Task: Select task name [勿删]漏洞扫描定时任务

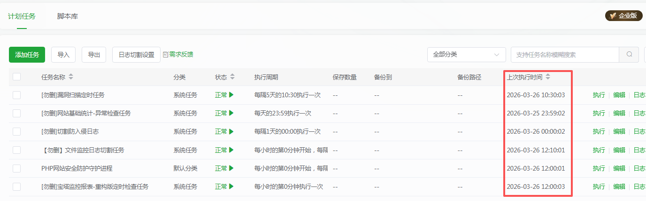Action: [x=73, y=95]
